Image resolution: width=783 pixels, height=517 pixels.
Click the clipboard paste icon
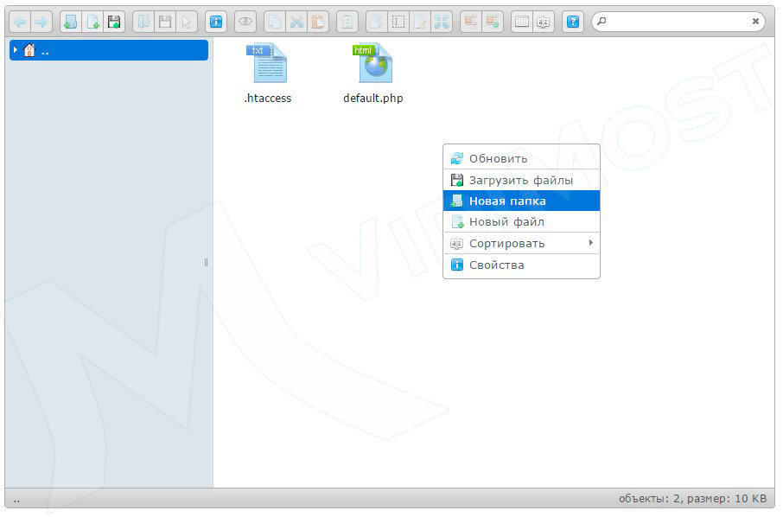[317, 22]
